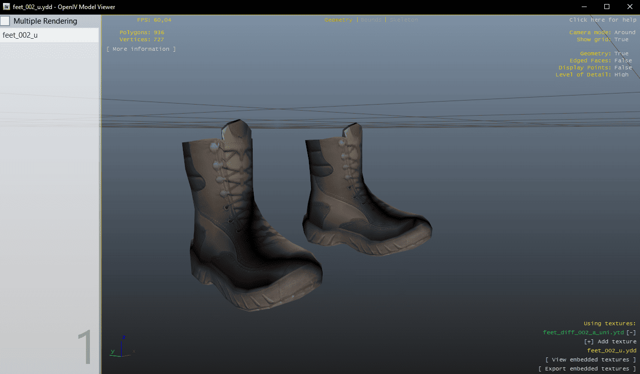Expand the More information section
Viewport: 640px width, 374px height.
(x=141, y=49)
